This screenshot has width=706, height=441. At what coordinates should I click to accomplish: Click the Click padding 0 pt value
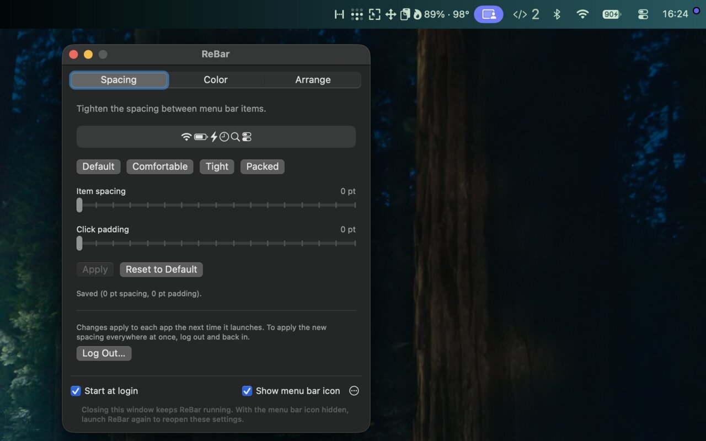click(x=348, y=229)
